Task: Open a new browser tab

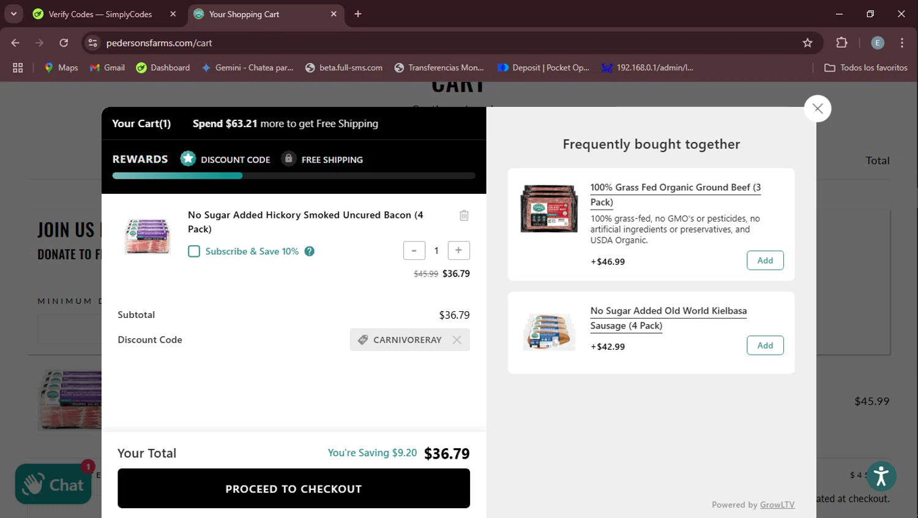Action: (358, 14)
